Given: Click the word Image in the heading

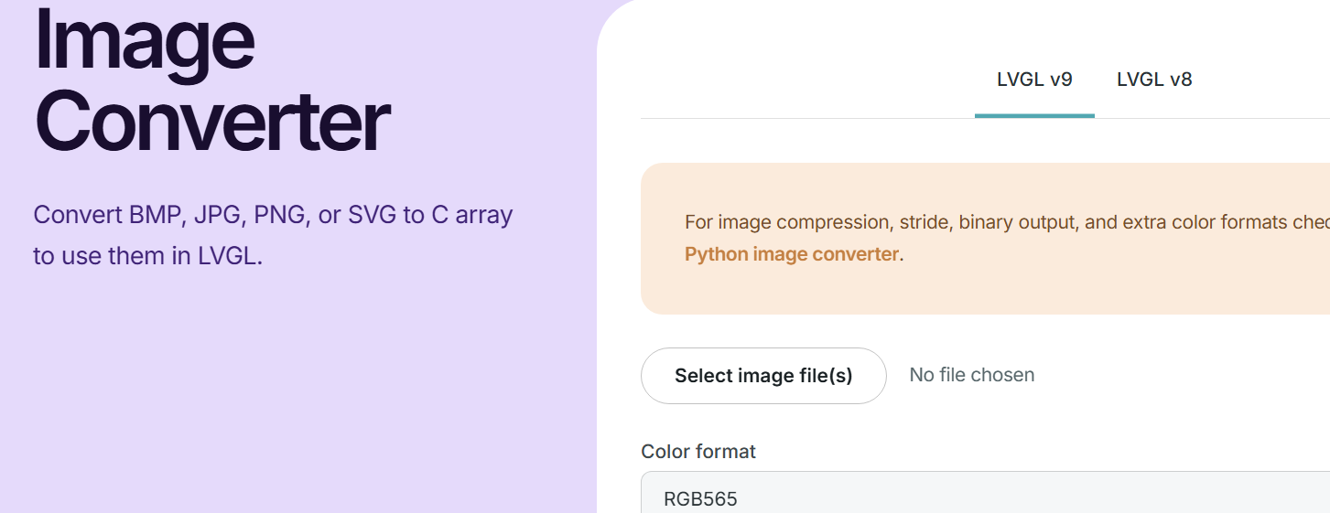Looking at the screenshot, I should click(144, 39).
